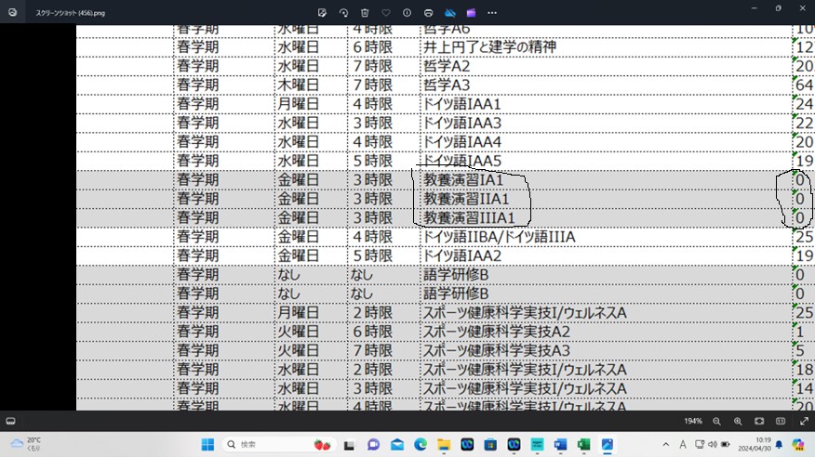Viewport: 815px width, 457px height.
Task: Launch Copilot from the taskbar corner
Action: tap(798, 445)
